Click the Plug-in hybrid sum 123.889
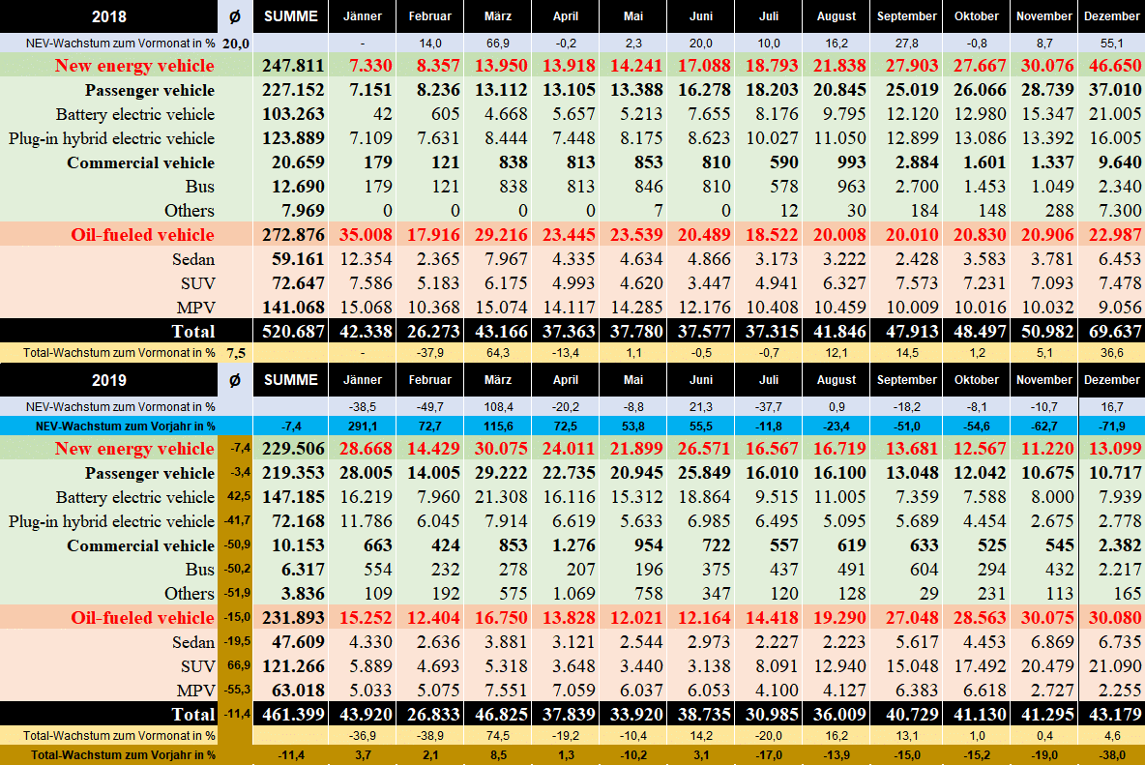 (x=293, y=138)
